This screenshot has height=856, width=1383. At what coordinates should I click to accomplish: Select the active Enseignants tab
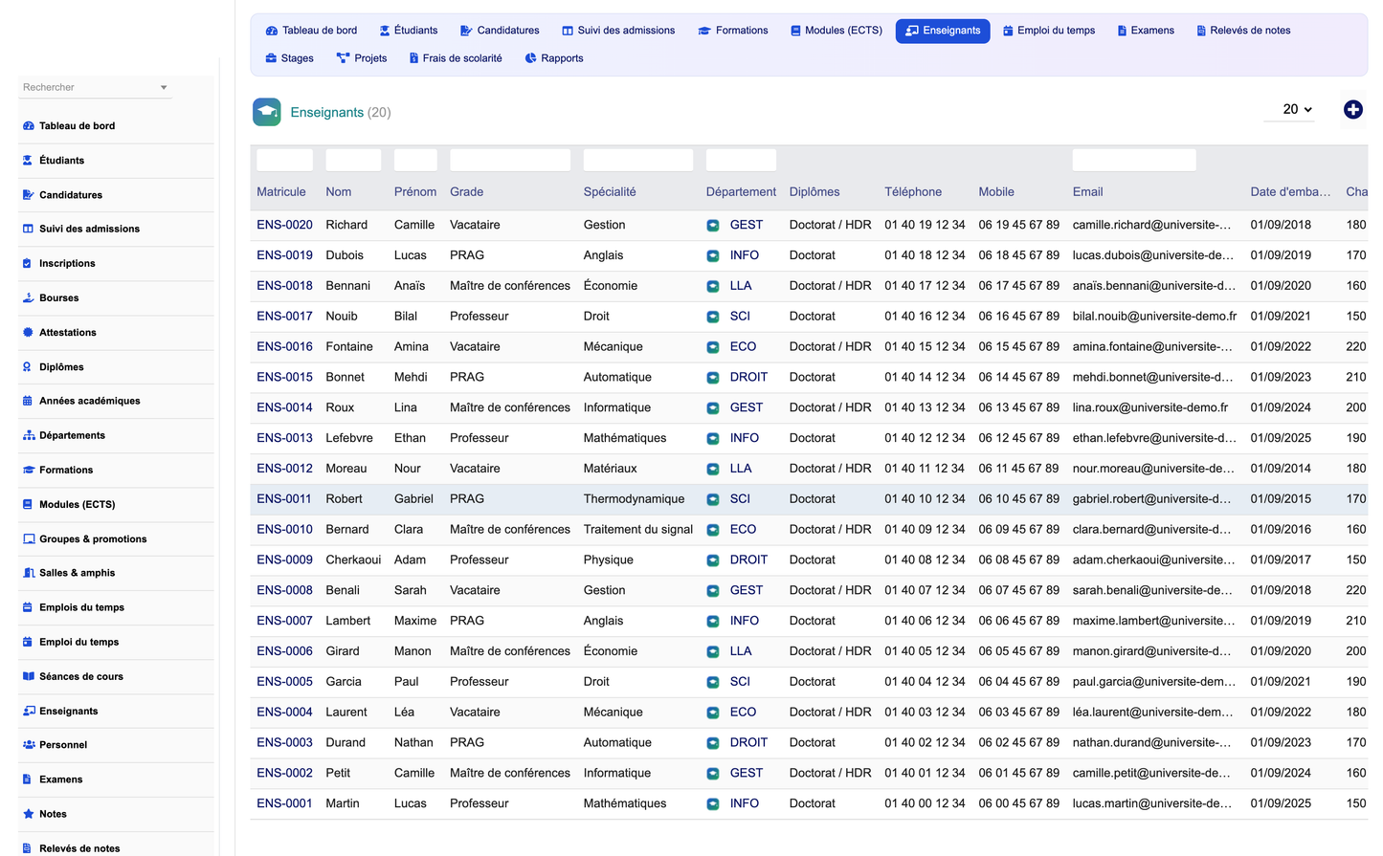click(943, 31)
